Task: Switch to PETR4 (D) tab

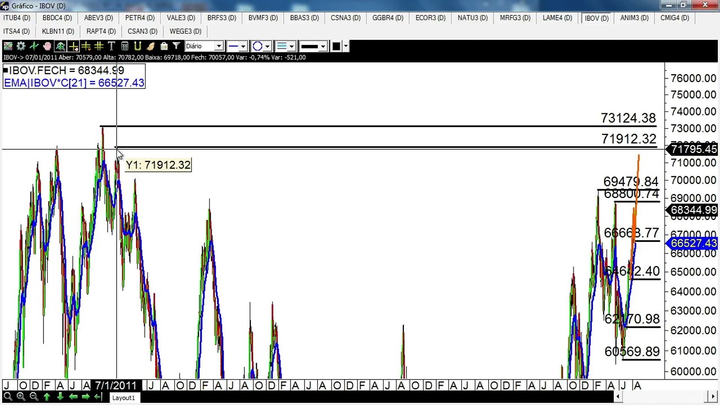Action: click(140, 18)
